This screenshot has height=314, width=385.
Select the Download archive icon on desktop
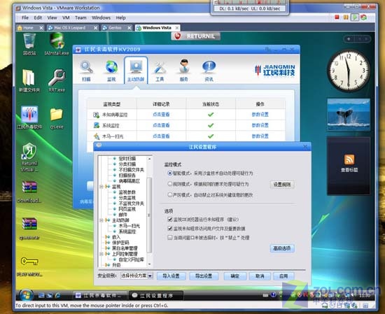point(29,192)
